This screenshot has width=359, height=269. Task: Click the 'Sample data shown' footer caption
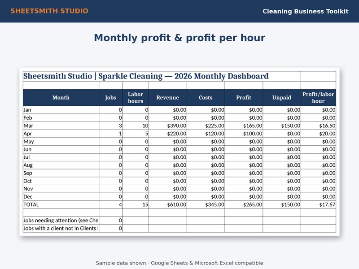point(179,263)
